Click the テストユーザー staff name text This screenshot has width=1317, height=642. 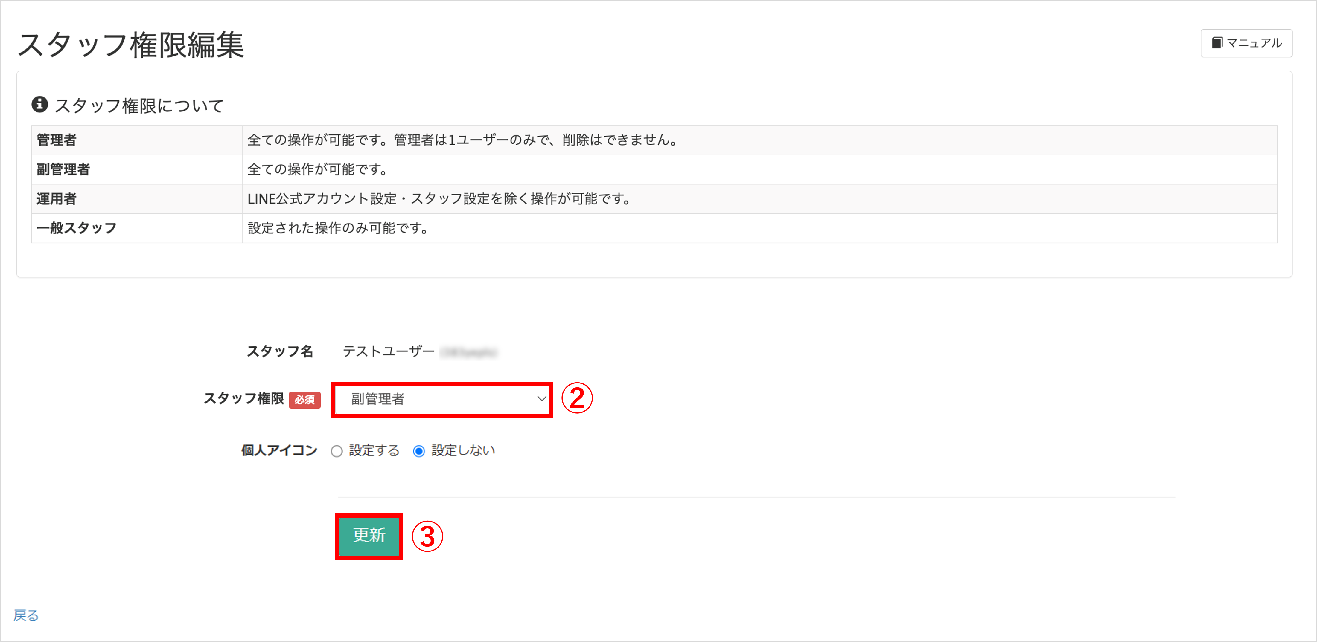[388, 351]
